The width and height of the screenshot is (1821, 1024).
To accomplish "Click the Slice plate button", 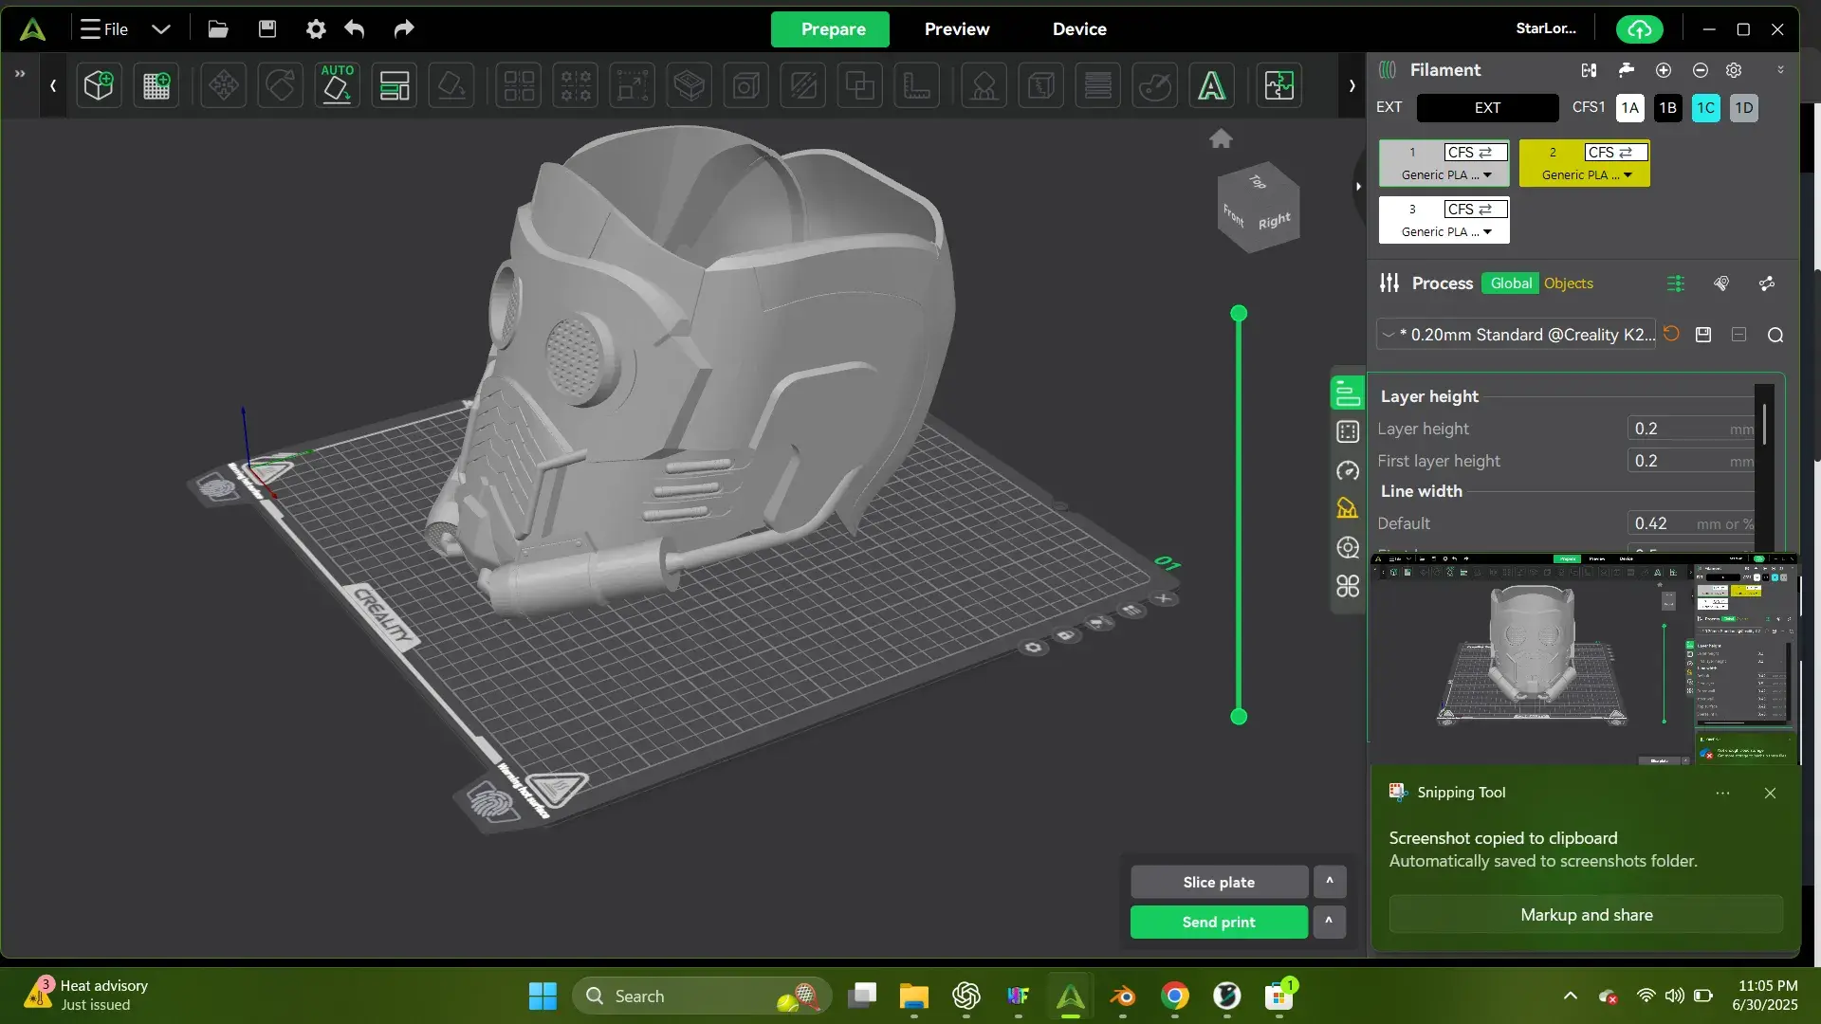I will pyautogui.click(x=1219, y=882).
